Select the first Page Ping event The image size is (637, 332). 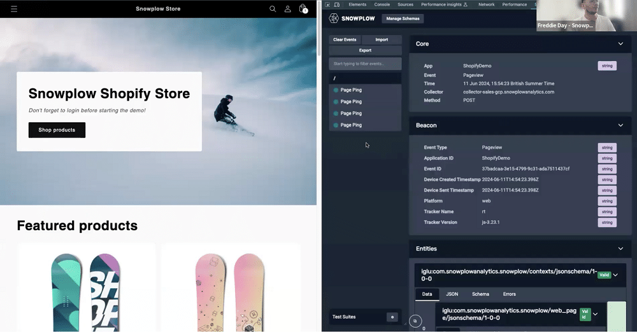365,90
